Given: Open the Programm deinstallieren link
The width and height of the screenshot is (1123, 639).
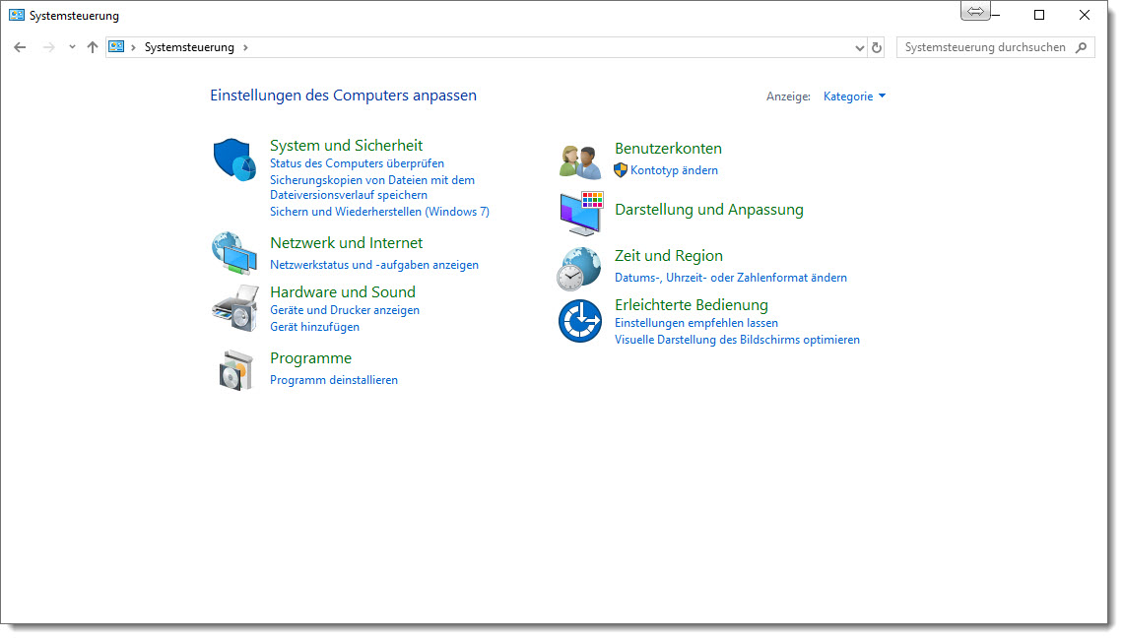Looking at the screenshot, I should tap(334, 380).
